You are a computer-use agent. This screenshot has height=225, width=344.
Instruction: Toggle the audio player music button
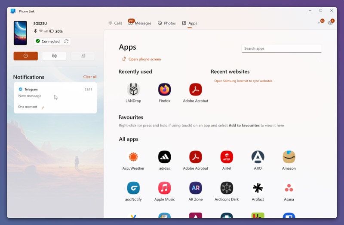(83, 56)
